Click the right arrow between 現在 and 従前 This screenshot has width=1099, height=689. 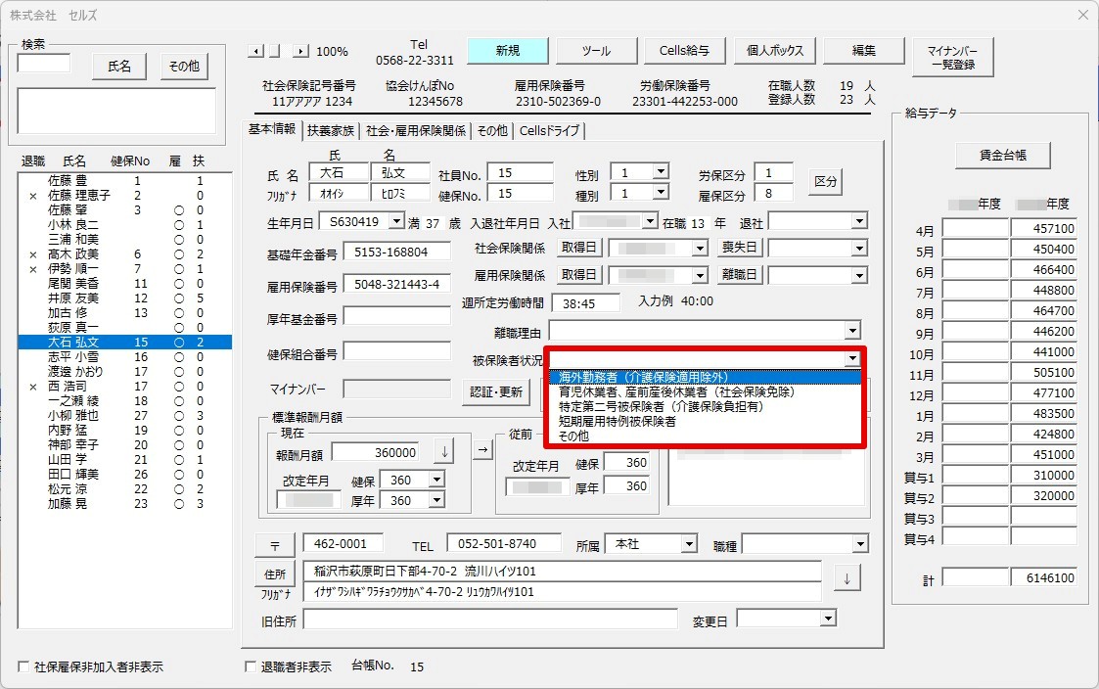click(482, 449)
